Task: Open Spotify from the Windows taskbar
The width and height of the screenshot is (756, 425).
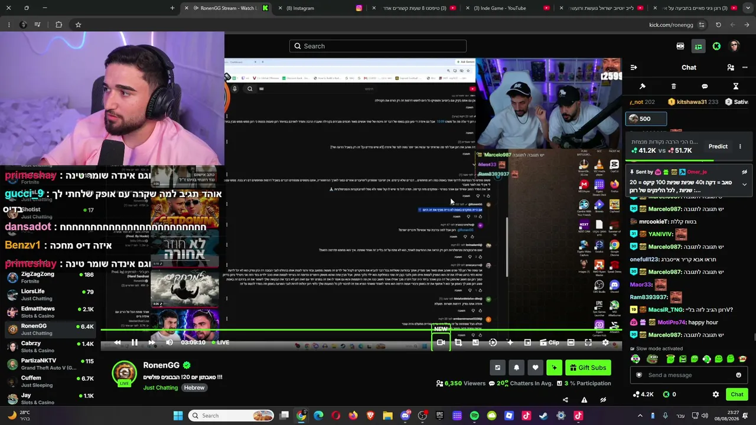Action: (474, 416)
